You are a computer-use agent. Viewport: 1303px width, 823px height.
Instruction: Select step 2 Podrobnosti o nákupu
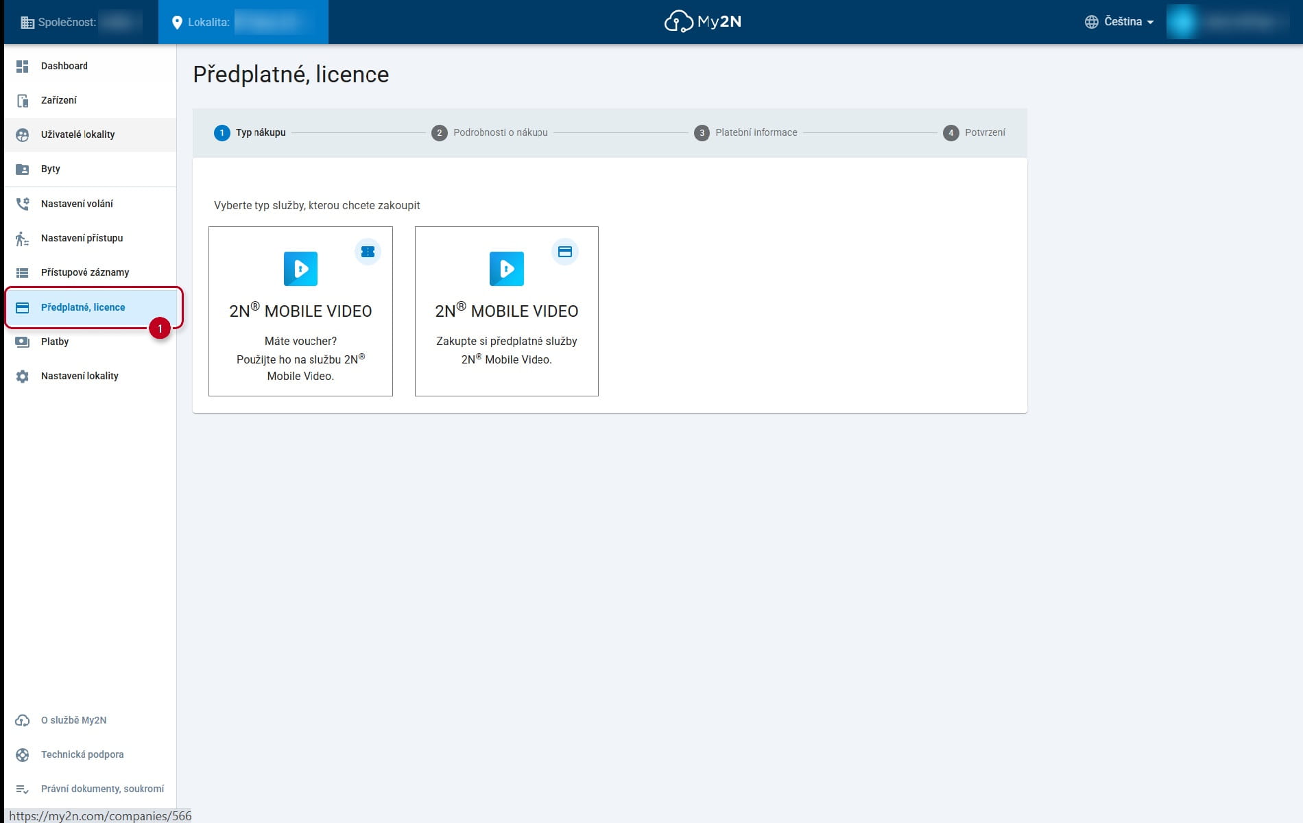click(490, 132)
